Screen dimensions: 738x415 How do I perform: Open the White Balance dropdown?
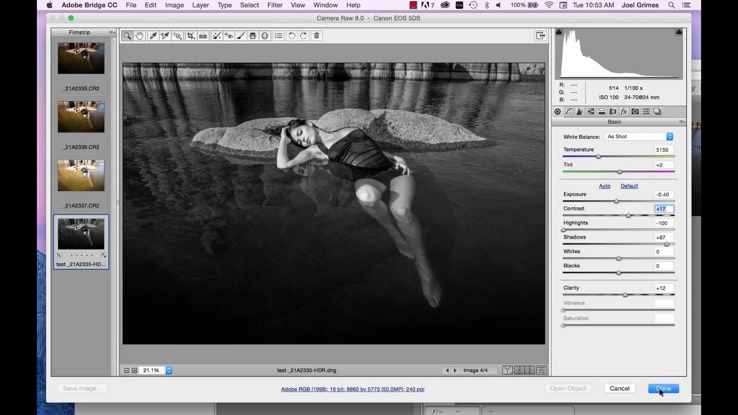tap(639, 137)
